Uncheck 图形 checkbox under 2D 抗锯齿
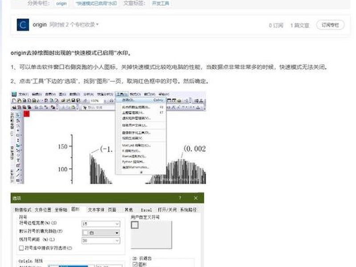The image size is (356, 267). pyautogui.click(x=135, y=264)
